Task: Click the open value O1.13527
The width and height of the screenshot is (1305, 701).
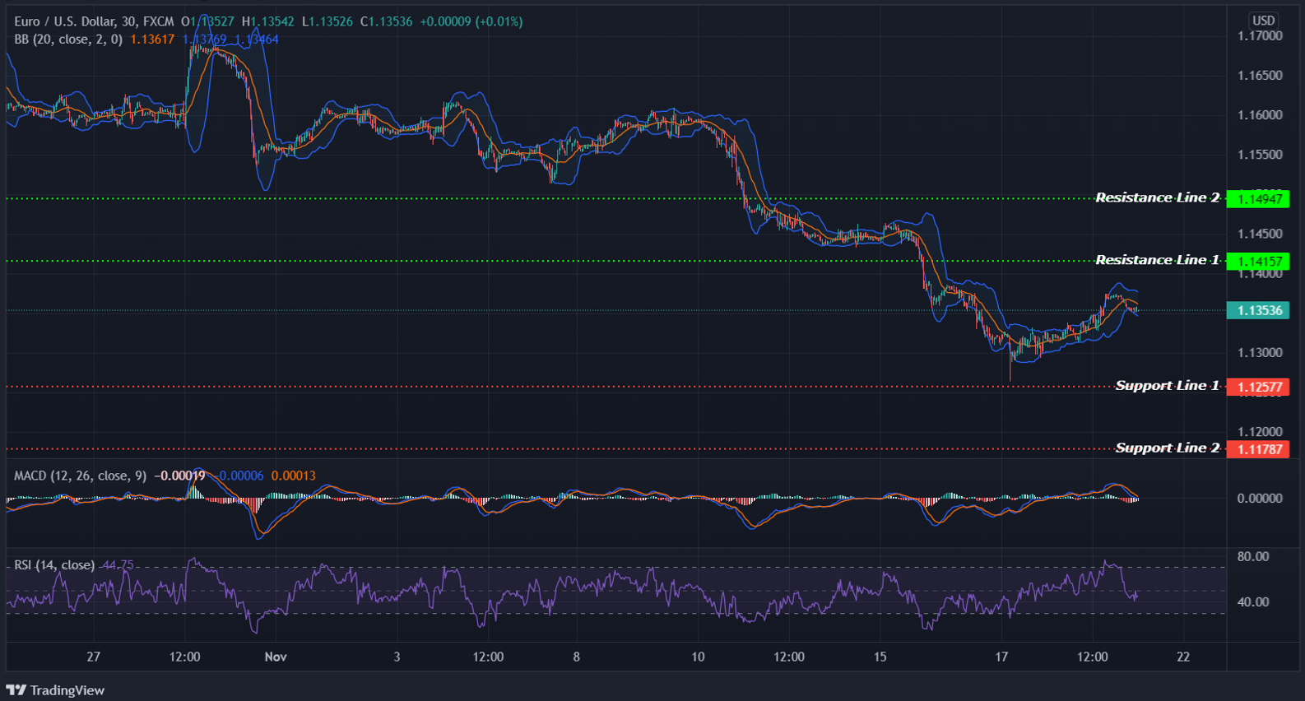Action: click(207, 21)
